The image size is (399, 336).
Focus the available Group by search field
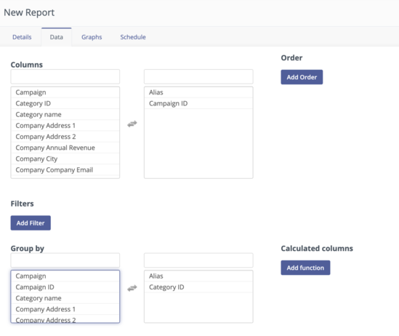65,260
